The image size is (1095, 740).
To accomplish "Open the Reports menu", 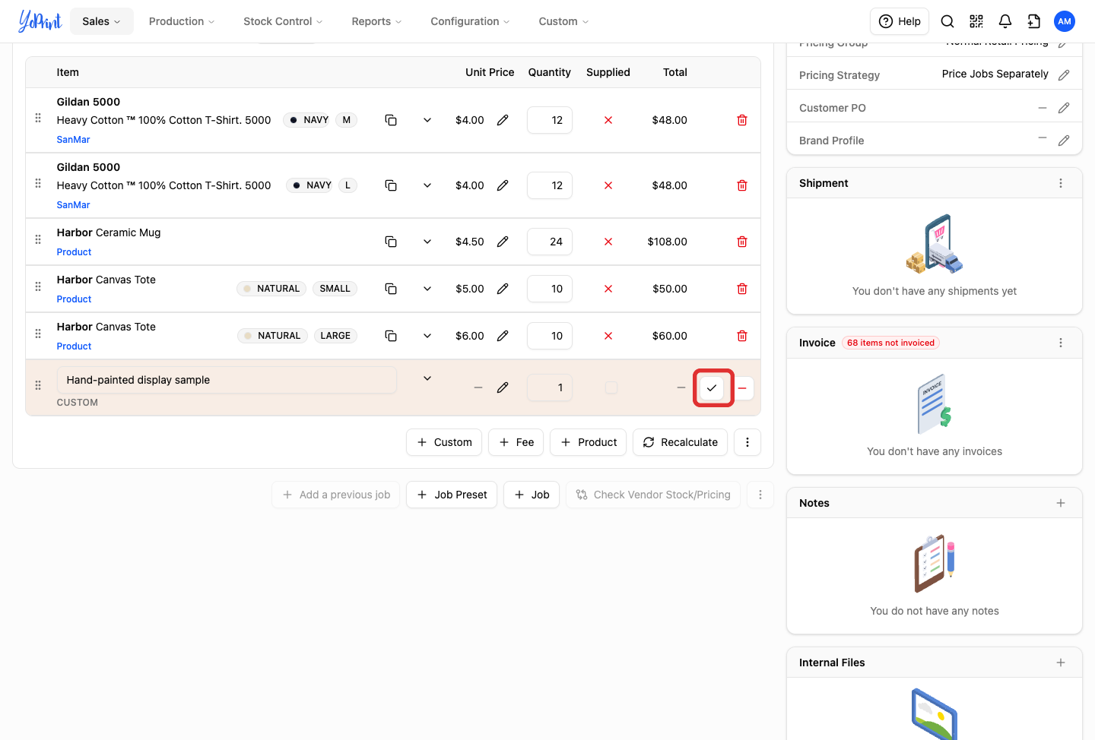I will coord(376,21).
